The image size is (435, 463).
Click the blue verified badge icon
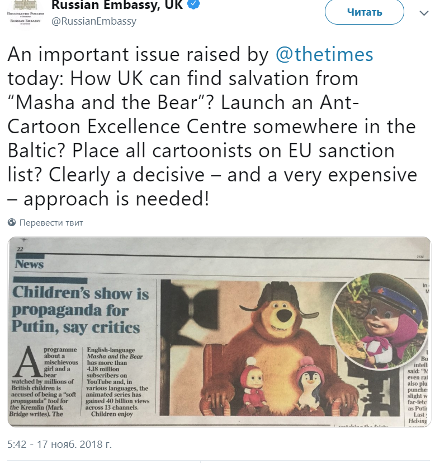pyautogui.click(x=192, y=5)
